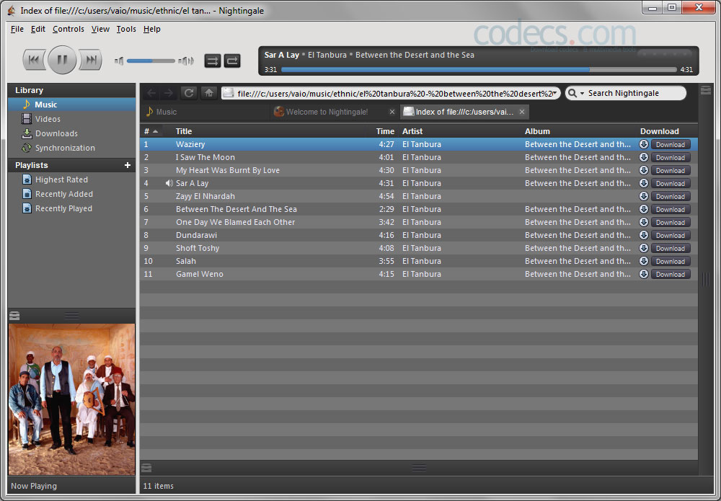The width and height of the screenshot is (721, 501).
Task: Go forward in browser navigation
Action: 169,93
